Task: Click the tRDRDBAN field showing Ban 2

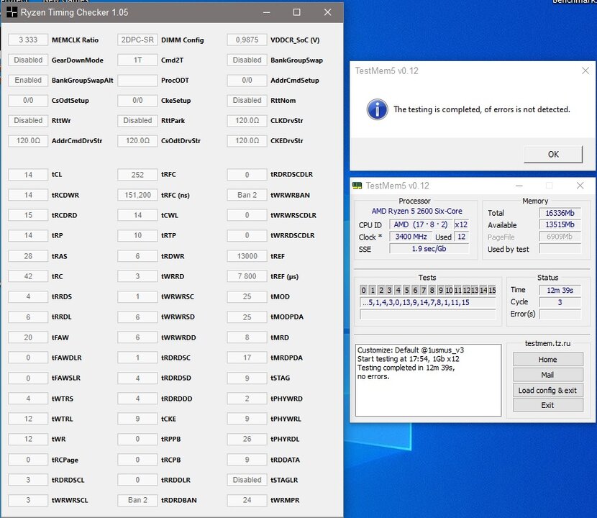Action: pos(137,500)
